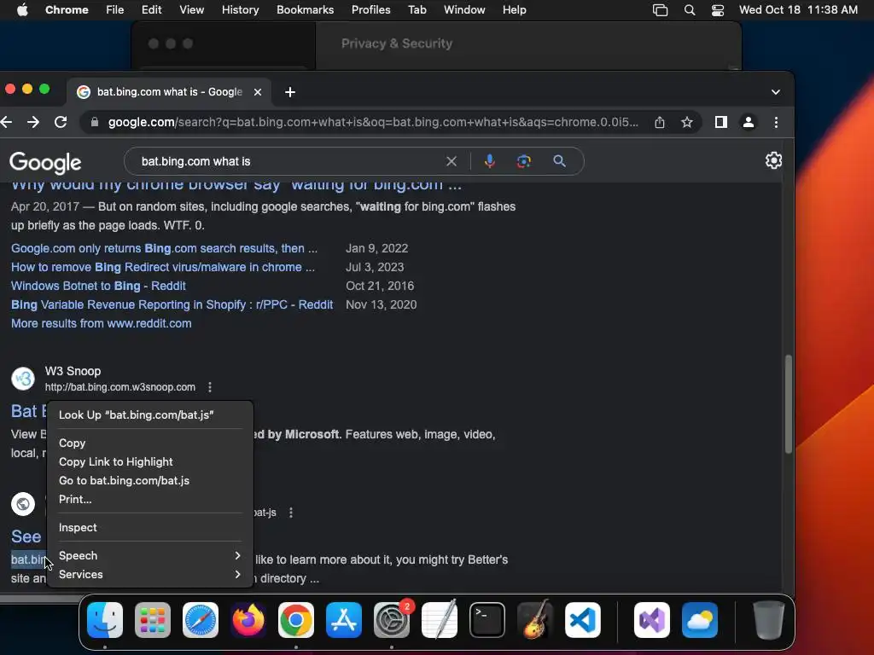Open the Chrome profile avatar icon
The image size is (874, 655).
pyautogui.click(x=749, y=122)
